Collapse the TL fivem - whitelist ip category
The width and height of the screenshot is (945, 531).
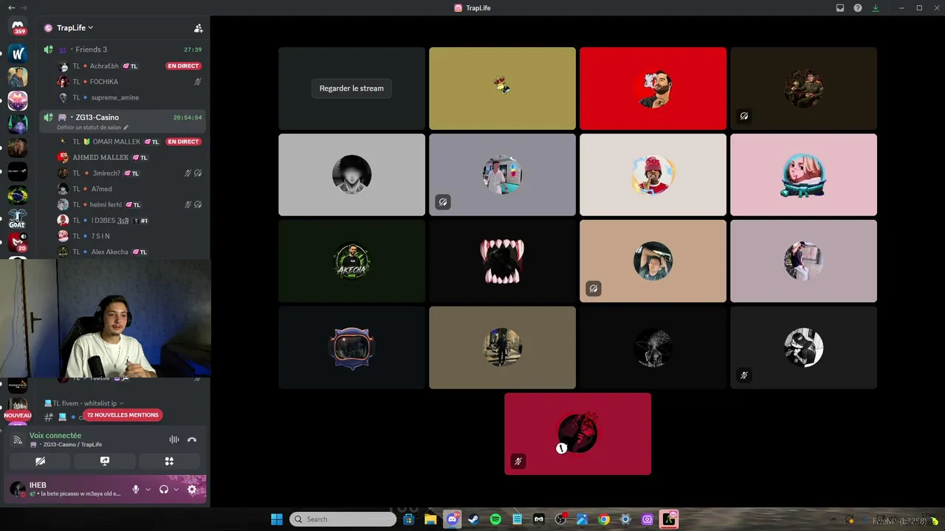84,403
